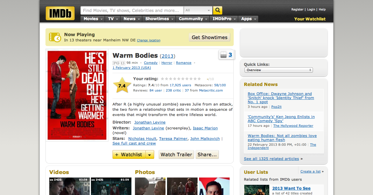This screenshot has height=195, width=373.
Task: Open the zombies love eating flesh article
Action: (282, 138)
